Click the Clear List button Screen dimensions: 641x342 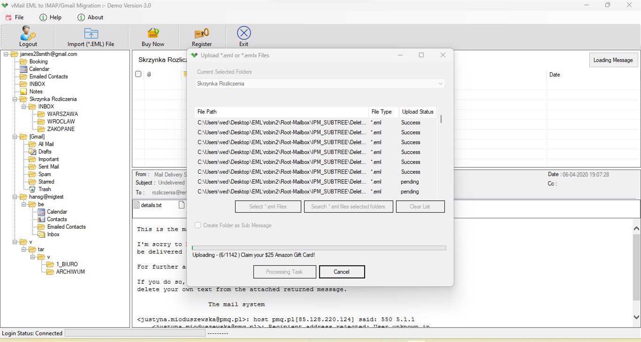pyautogui.click(x=420, y=206)
